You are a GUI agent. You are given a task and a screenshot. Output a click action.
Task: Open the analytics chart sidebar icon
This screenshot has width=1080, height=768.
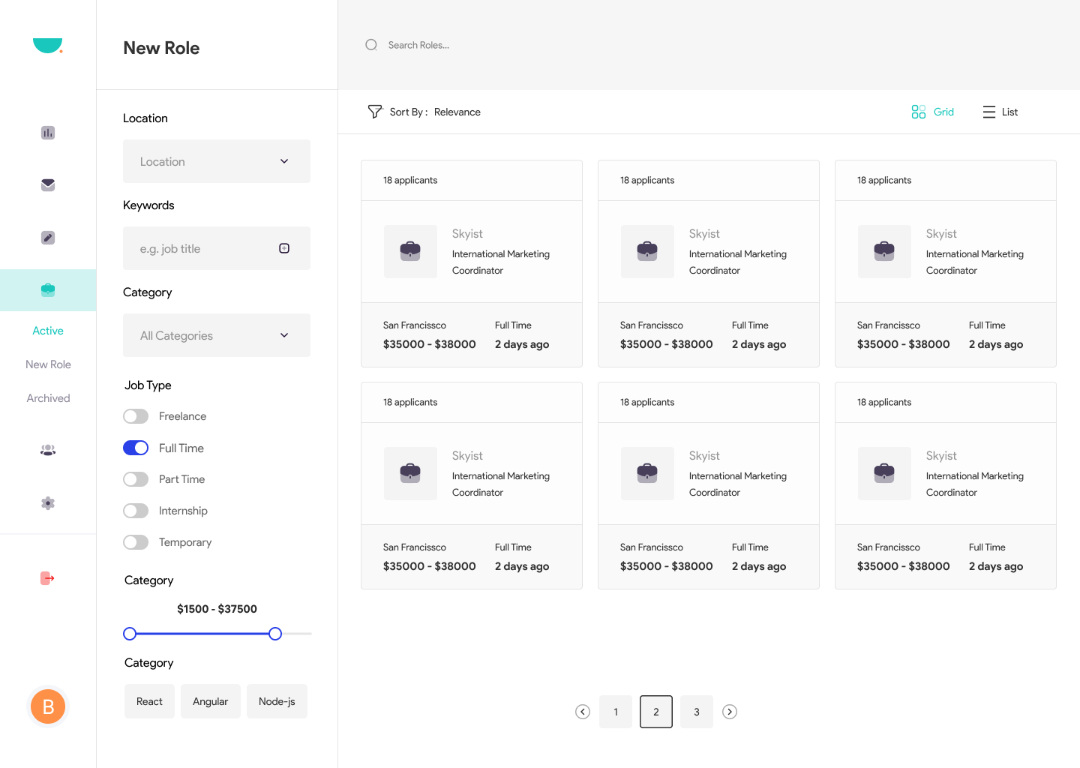pyautogui.click(x=48, y=133)
